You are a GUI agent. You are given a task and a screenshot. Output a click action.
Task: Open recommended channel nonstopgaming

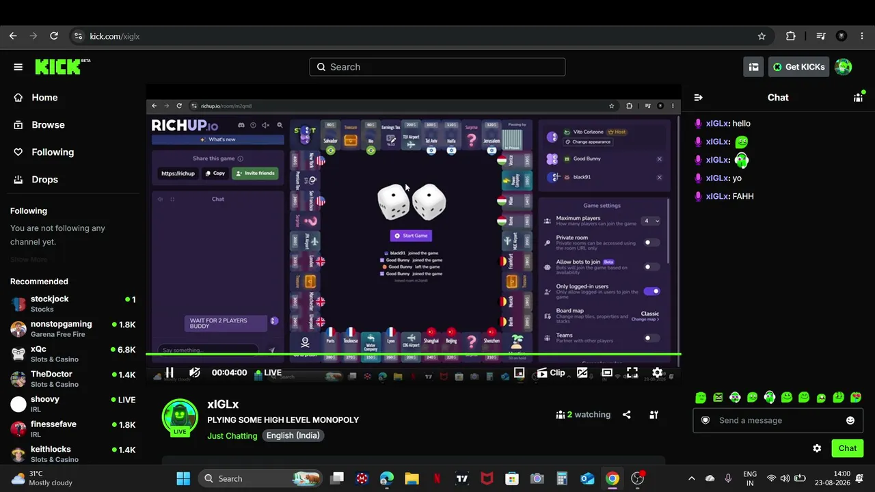[72, 329]
